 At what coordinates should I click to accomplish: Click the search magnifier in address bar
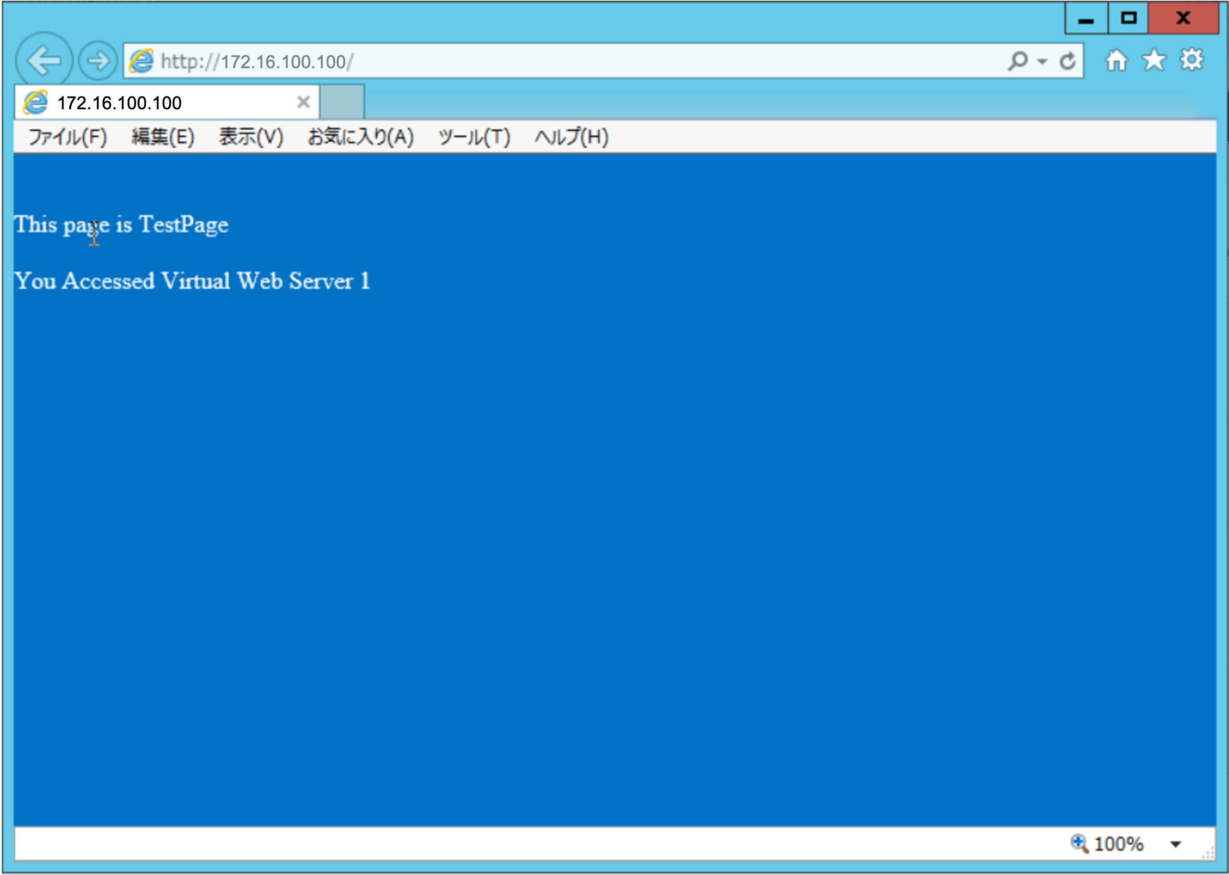point(1018,61)
